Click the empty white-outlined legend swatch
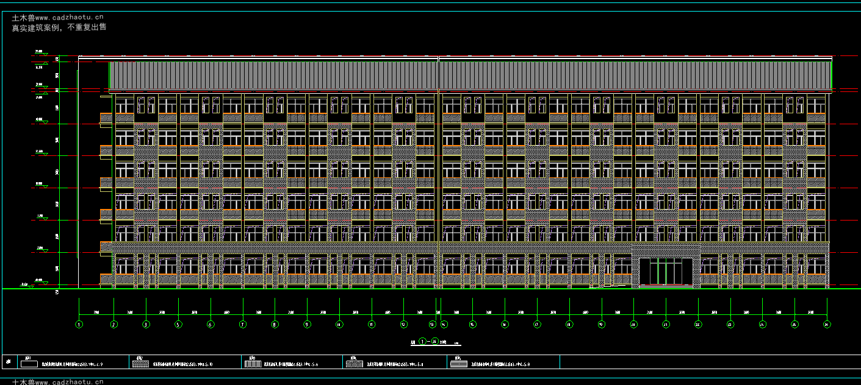The height and width of the screenshot is (385, 861). 29,364
